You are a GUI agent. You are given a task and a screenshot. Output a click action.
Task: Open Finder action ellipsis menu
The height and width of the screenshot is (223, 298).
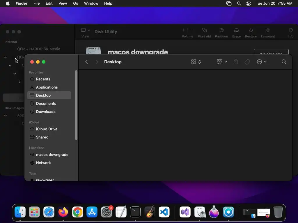(262, 62)
